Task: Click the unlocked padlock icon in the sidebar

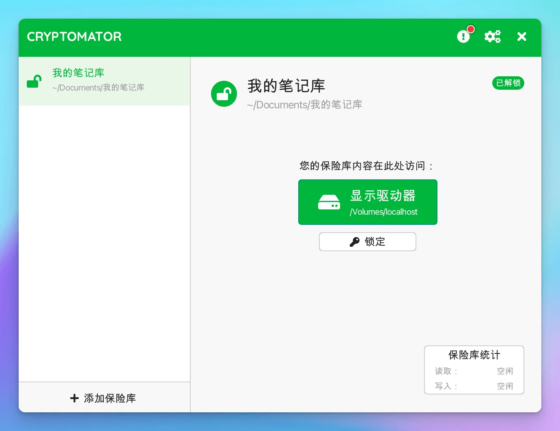Action: pyautogui.click(x=34, y=81)
